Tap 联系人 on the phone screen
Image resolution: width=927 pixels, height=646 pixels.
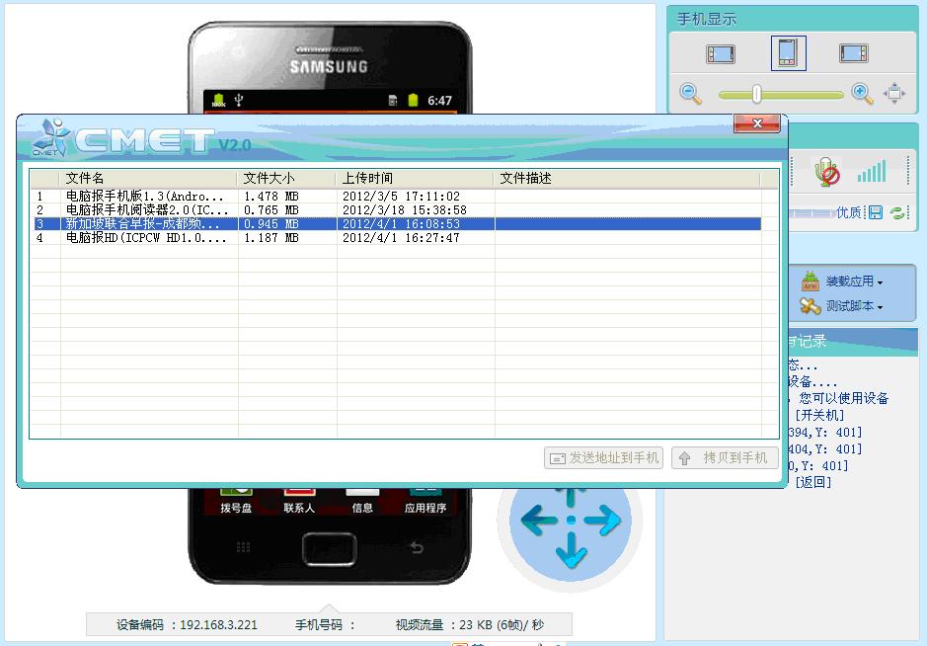point(299,501)
